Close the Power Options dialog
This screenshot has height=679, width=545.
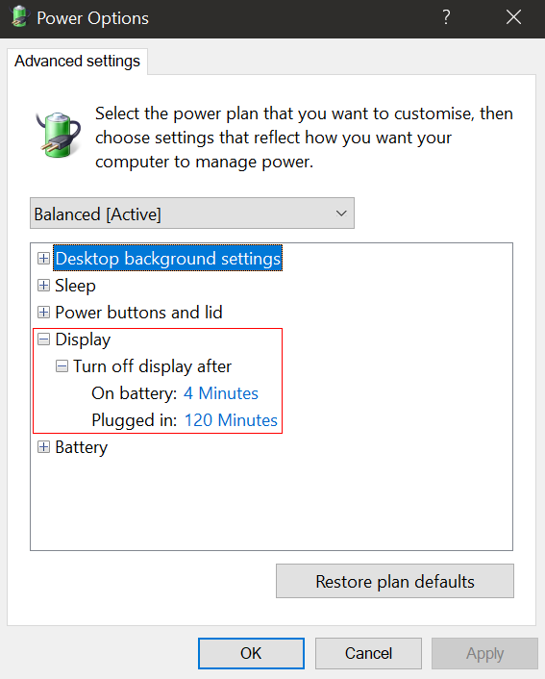coord(513,17)
